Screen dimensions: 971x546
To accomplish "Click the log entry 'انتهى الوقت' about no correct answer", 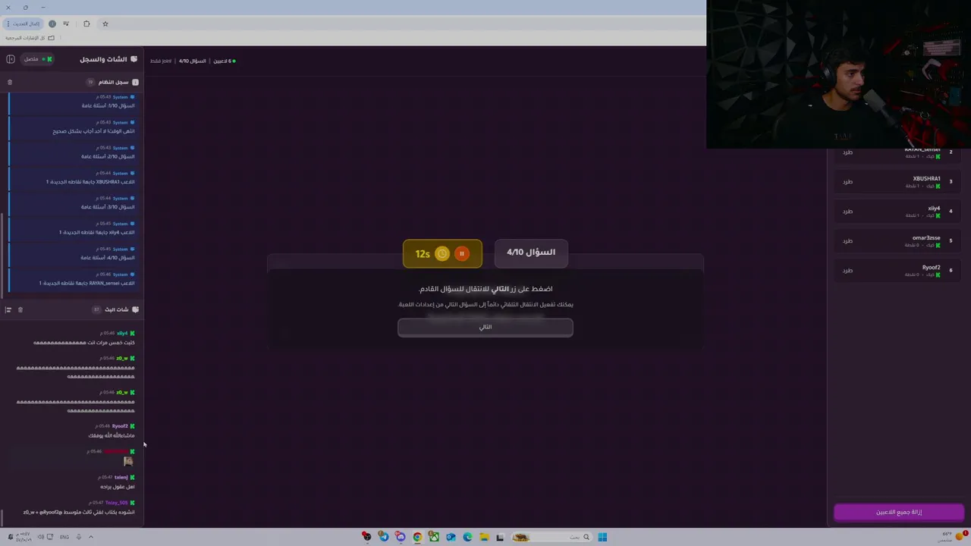I will pos(73,127).
